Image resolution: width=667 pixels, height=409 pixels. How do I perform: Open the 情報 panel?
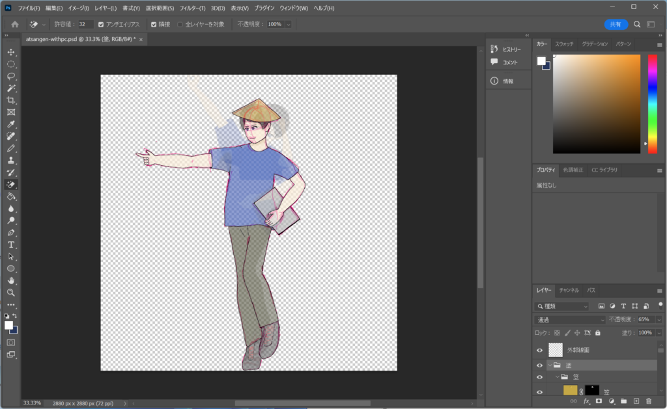pos(502,81)
